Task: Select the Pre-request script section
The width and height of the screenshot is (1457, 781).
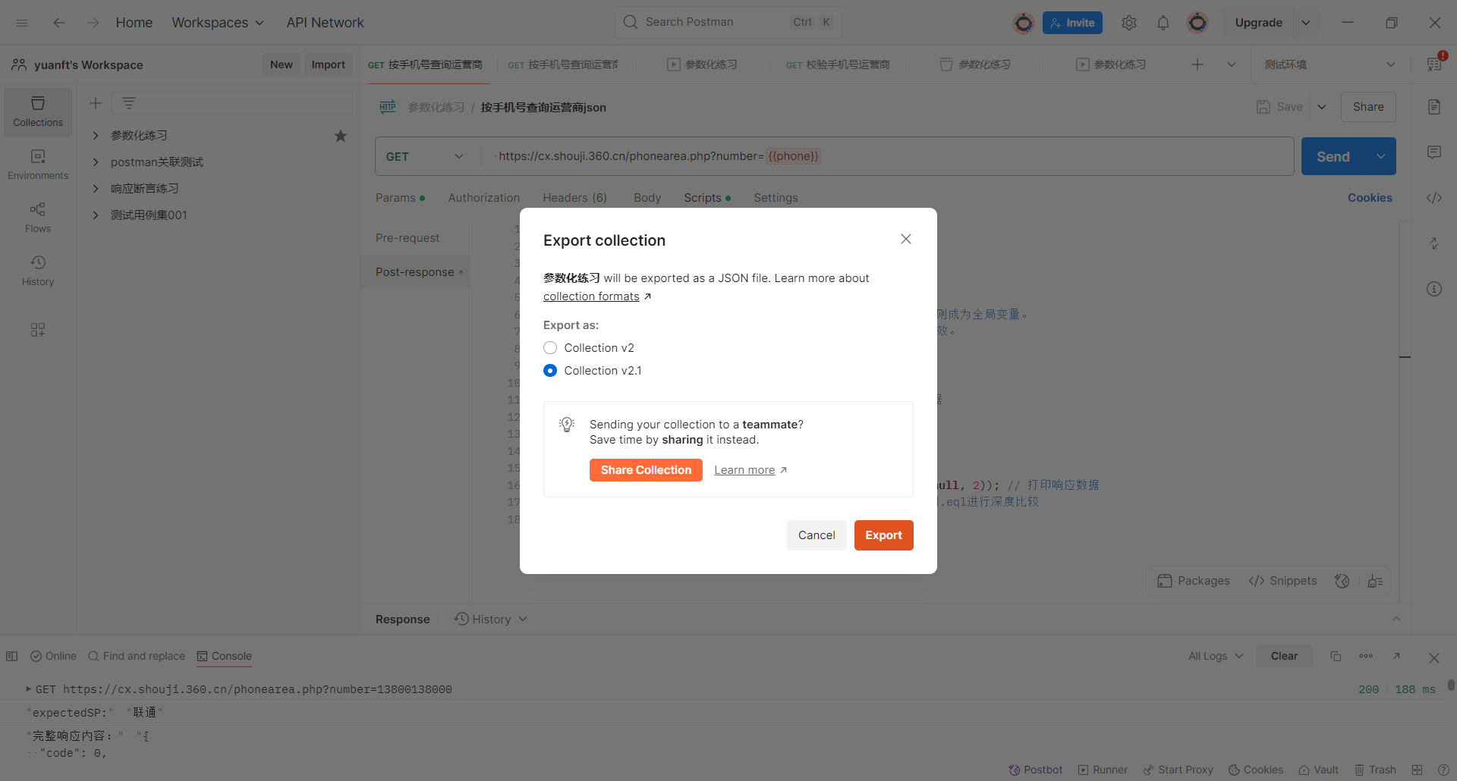Action: tap(408, 238)
